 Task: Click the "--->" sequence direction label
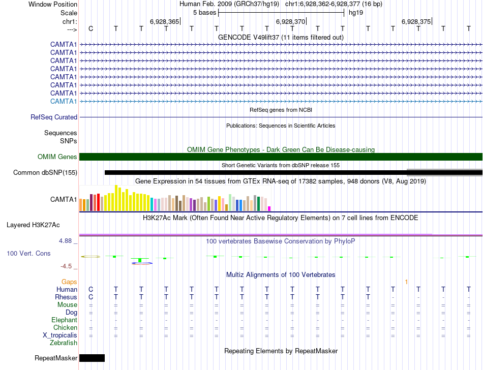(72, 29)
